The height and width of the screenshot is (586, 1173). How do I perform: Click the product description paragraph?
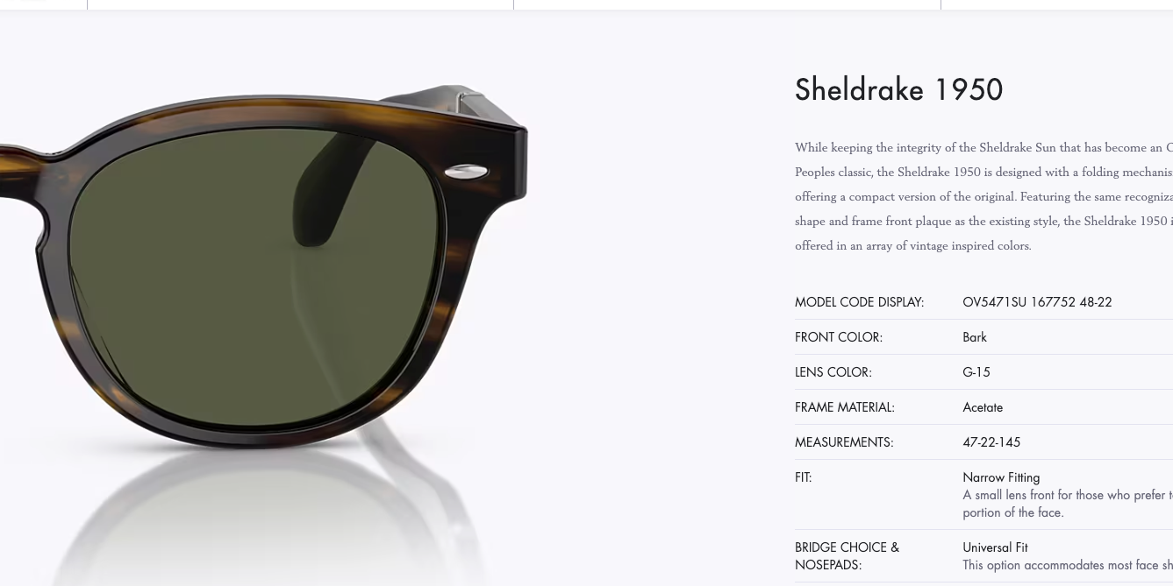983,196
